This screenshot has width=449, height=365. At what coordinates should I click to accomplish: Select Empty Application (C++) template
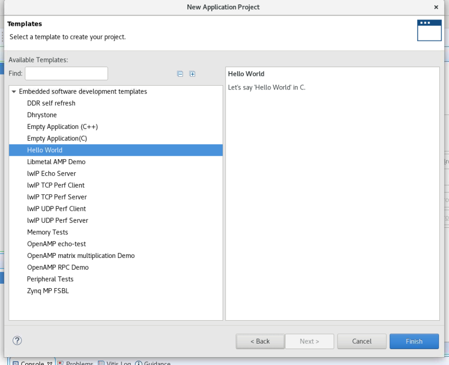pyautogui.click(x=62, y=127)
